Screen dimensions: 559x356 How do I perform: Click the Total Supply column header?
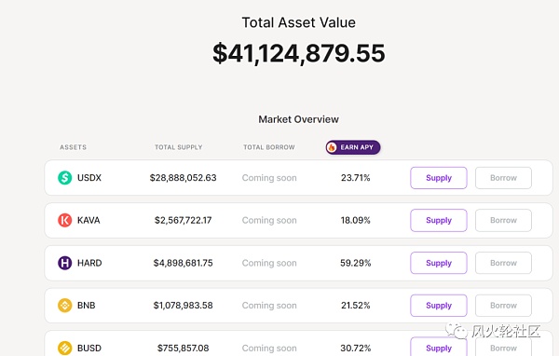179,147
